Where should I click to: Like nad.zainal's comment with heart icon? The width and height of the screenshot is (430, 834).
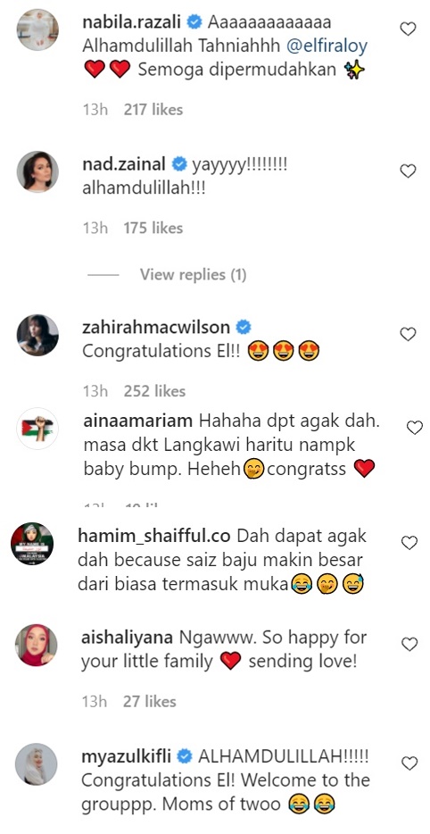click(x=408, y=171)
